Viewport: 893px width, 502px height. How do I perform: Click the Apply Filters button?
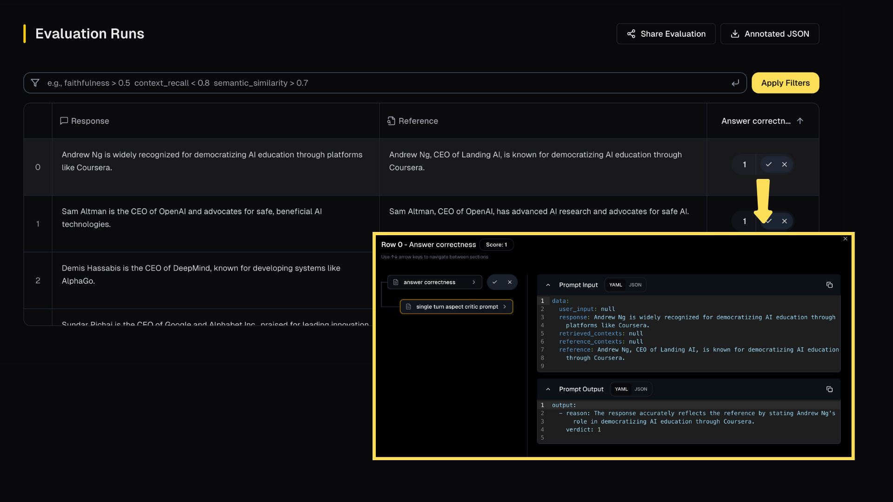pyautogui.click(x=785, y=83)
